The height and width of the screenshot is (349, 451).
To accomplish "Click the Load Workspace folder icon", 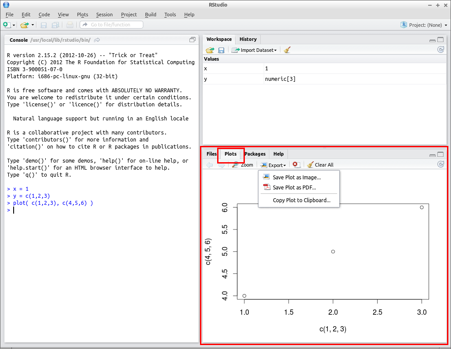I will click(210, 50).
